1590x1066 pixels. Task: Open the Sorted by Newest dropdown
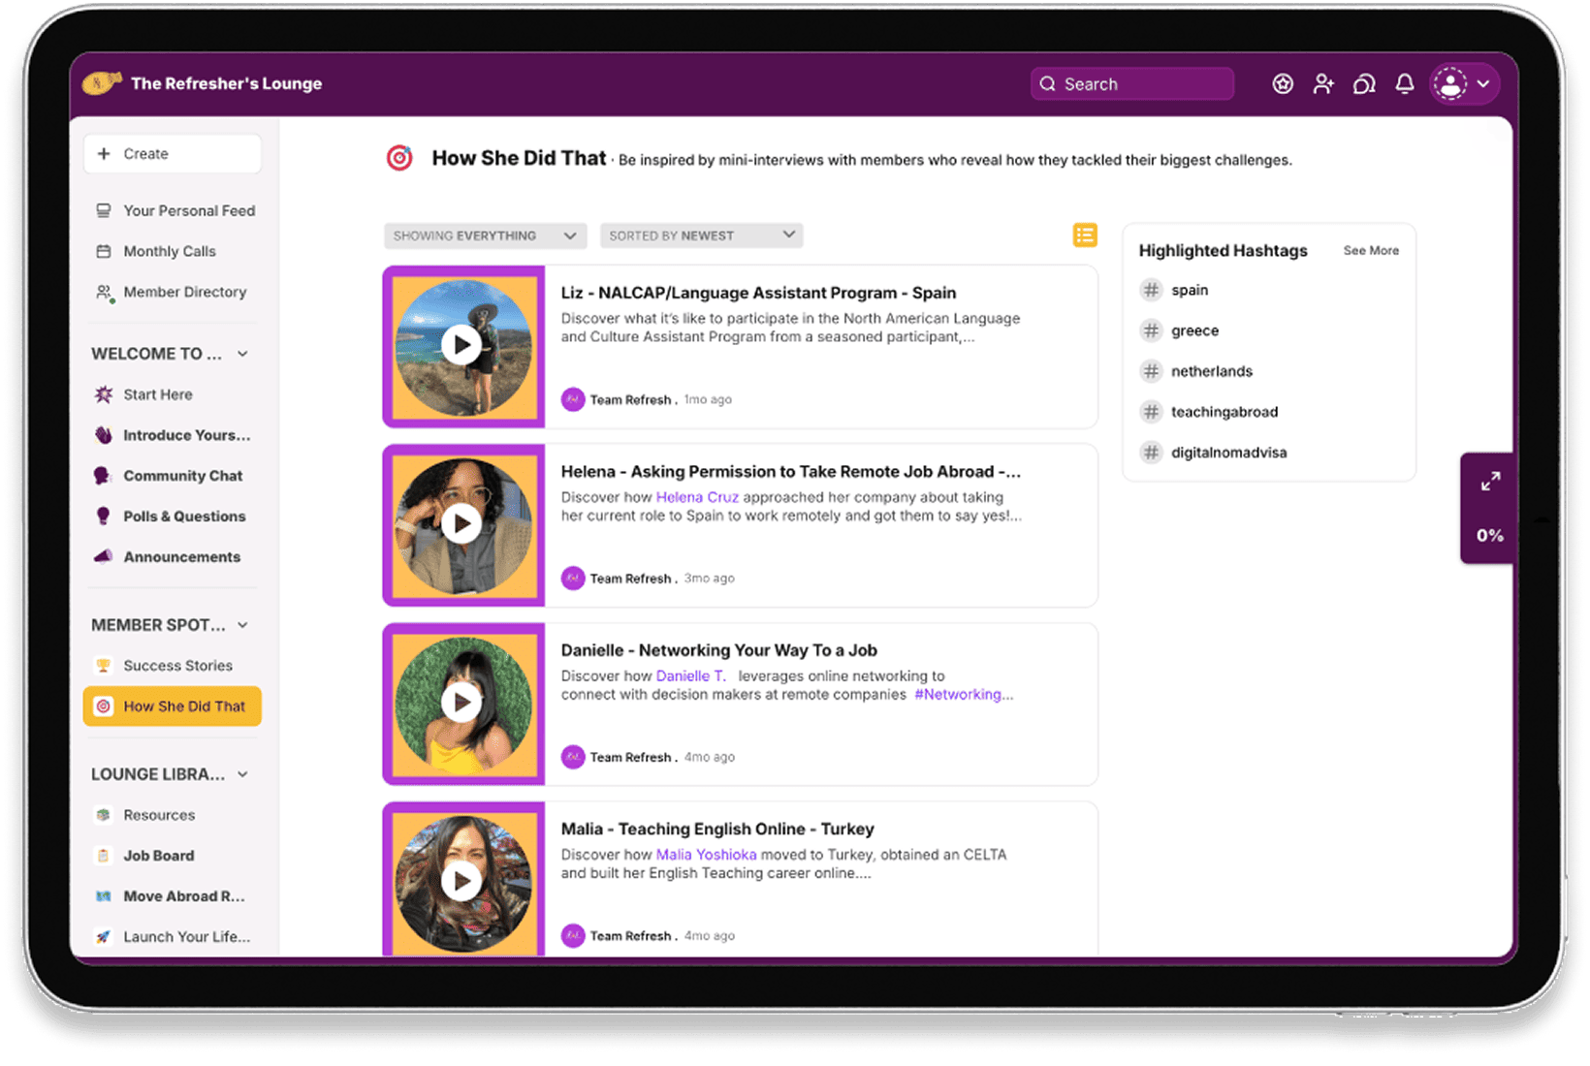point(701,235)
